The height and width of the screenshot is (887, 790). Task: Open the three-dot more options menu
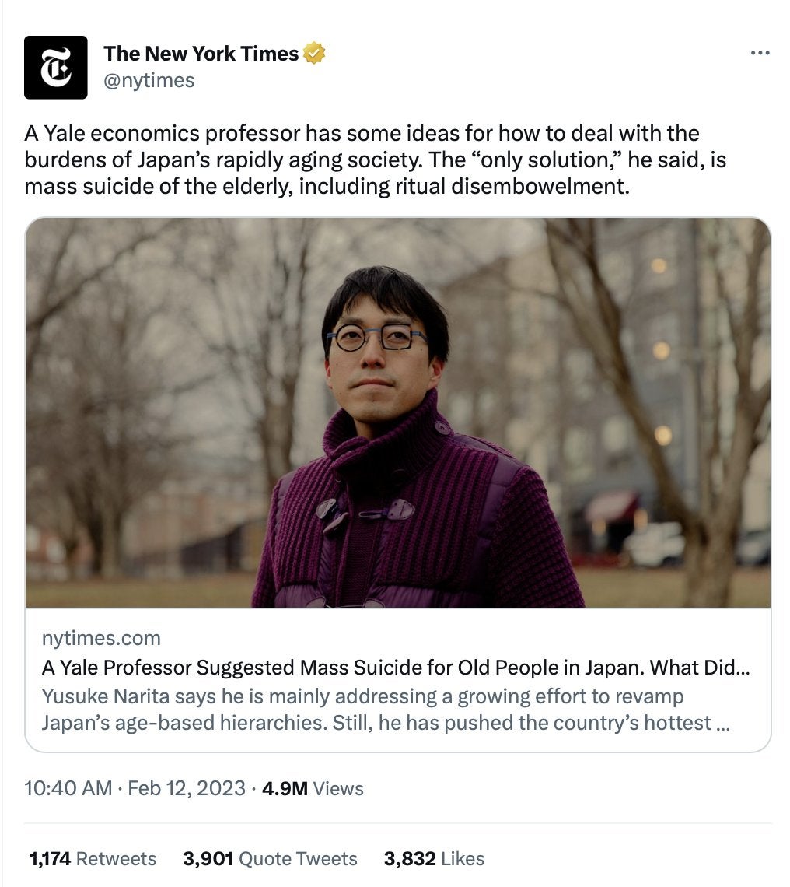tap(759, 53)
